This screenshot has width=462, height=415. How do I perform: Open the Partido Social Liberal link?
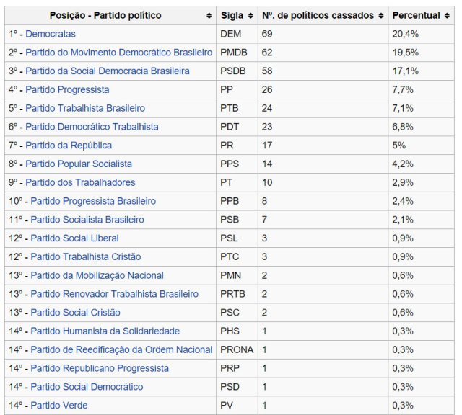click(74, 238)
